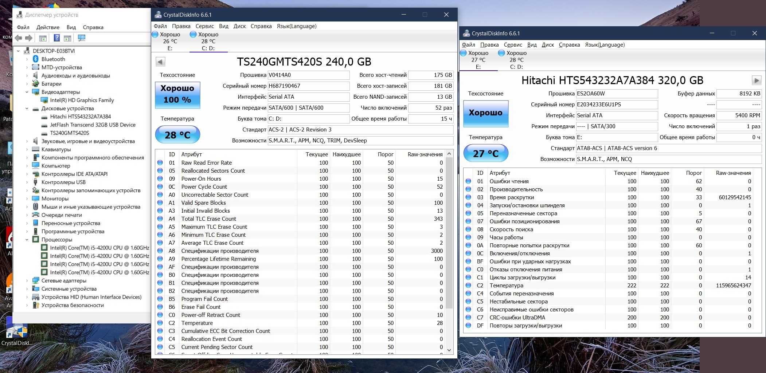Open Диск menu in left CrystalDiskInfo window

pyautogui.click(x=239, y=26)
